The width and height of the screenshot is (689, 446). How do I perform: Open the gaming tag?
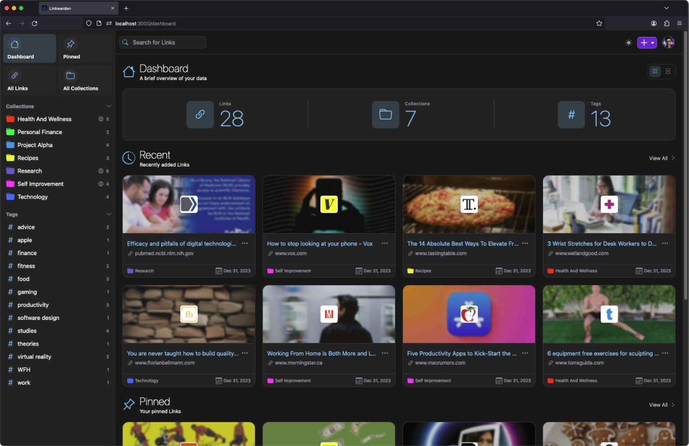(58, 292)
